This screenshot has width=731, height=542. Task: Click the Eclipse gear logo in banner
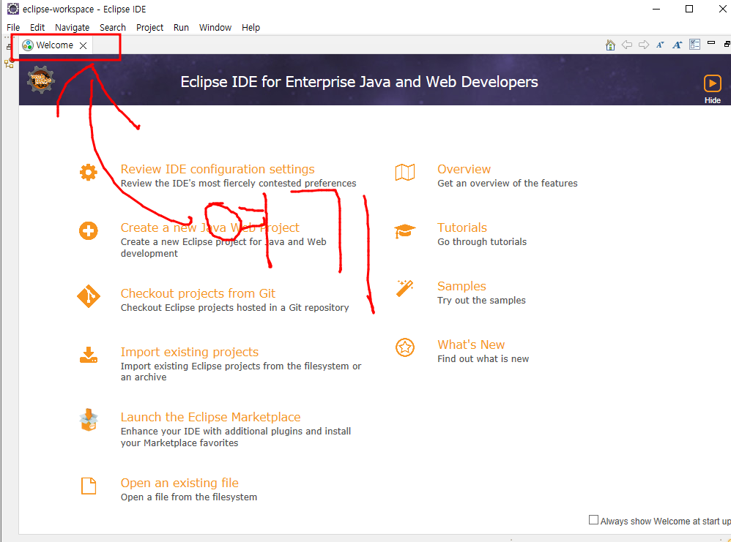[x=41, y=80]
